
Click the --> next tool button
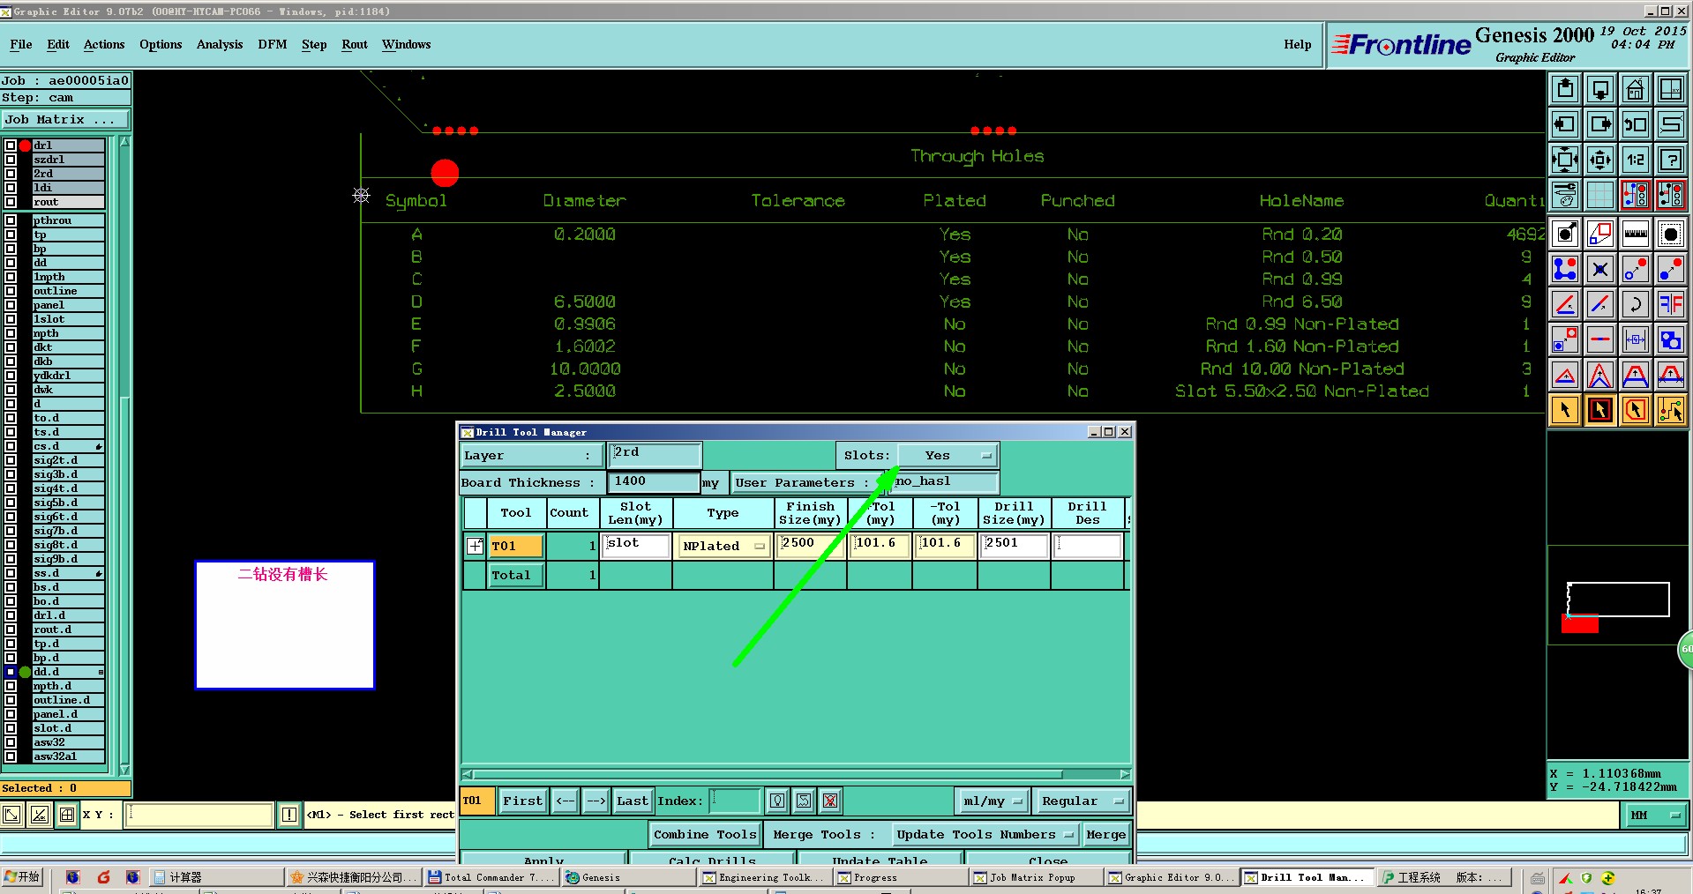[x=596, y=801]
